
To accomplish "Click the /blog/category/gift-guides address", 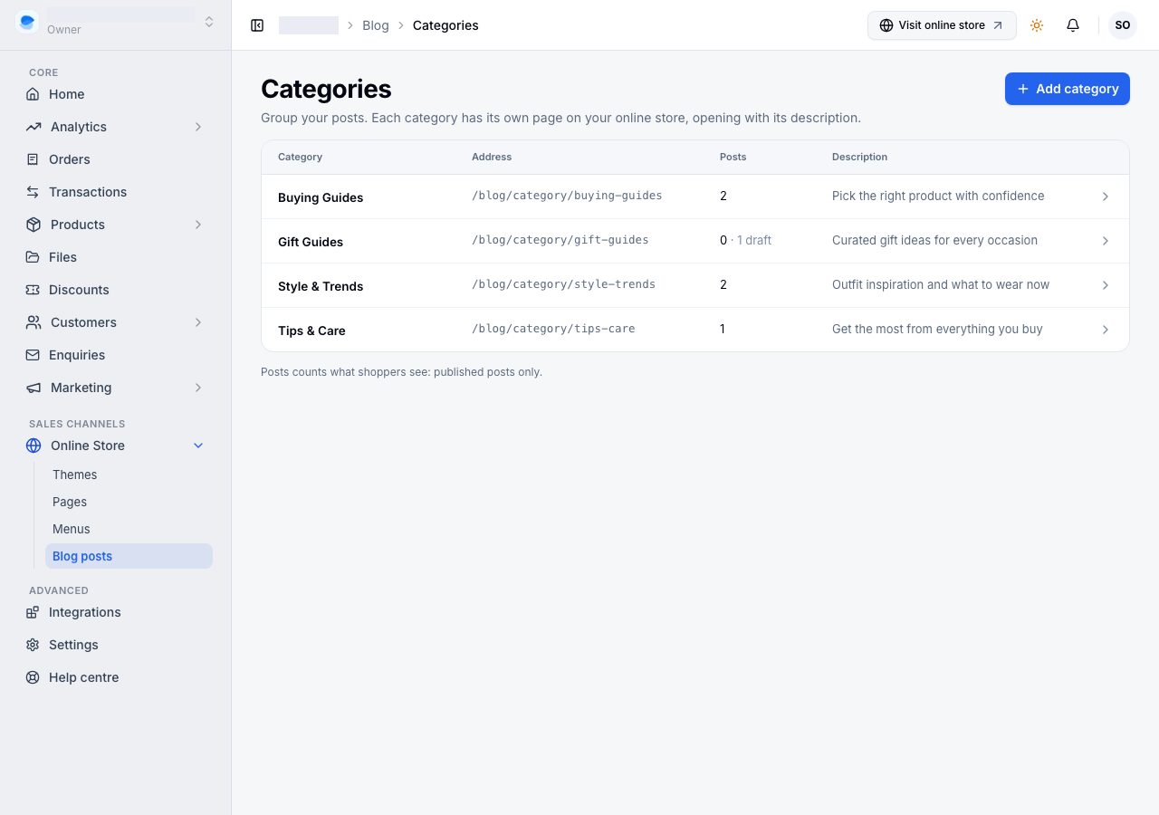I will [560, 240].
